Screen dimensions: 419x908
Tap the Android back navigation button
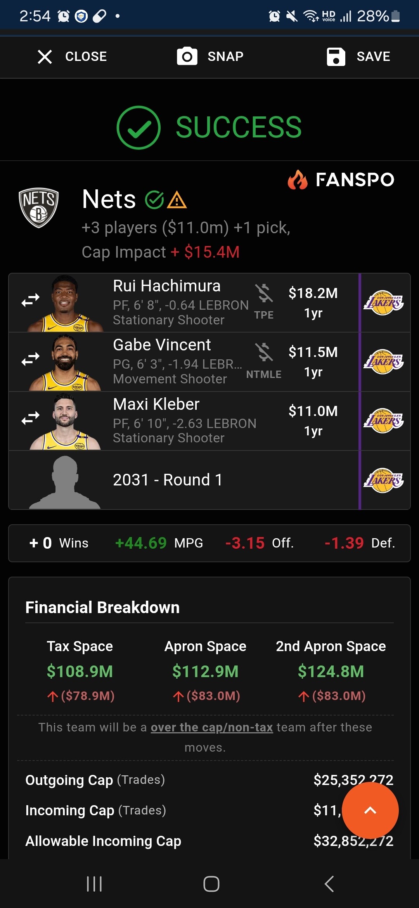tap(329, 884)
